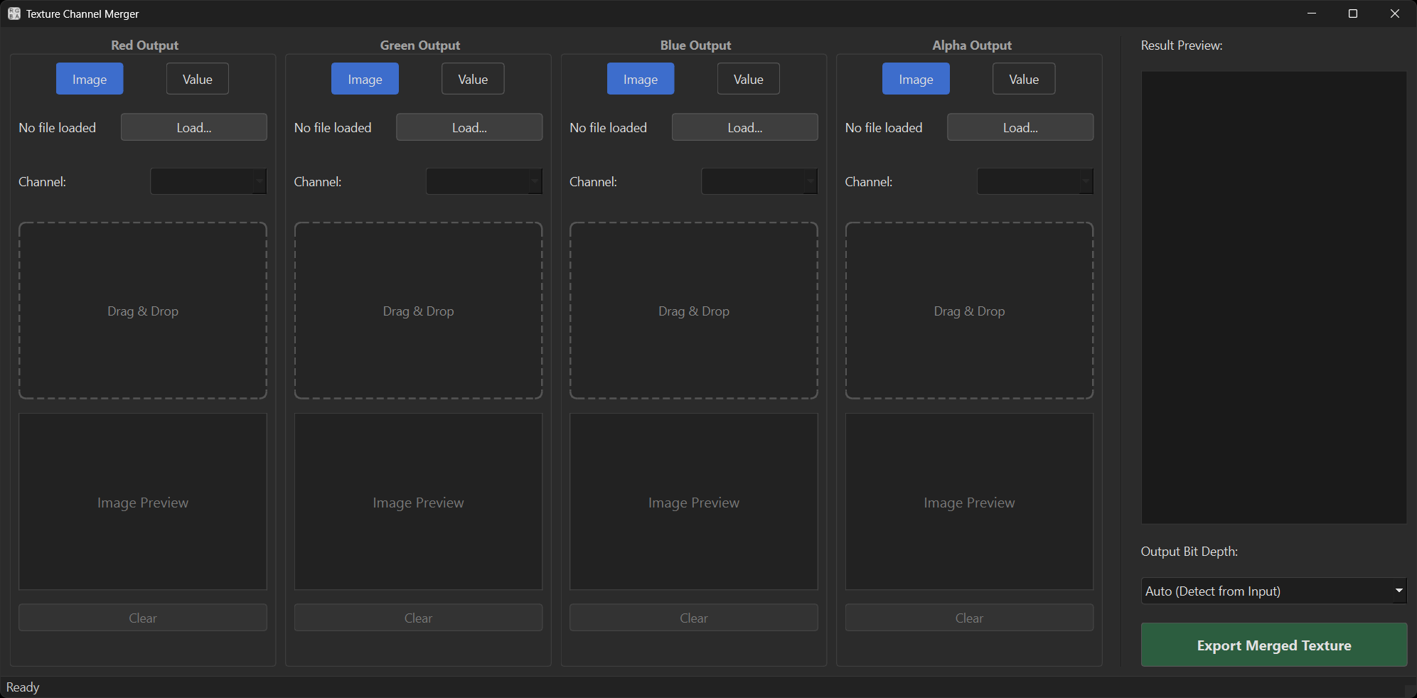Image resolution: width=1417 pixels, height=698 pixels.
Task: Open the Alpha Output channel dropdown
Action: [1034, 181]
